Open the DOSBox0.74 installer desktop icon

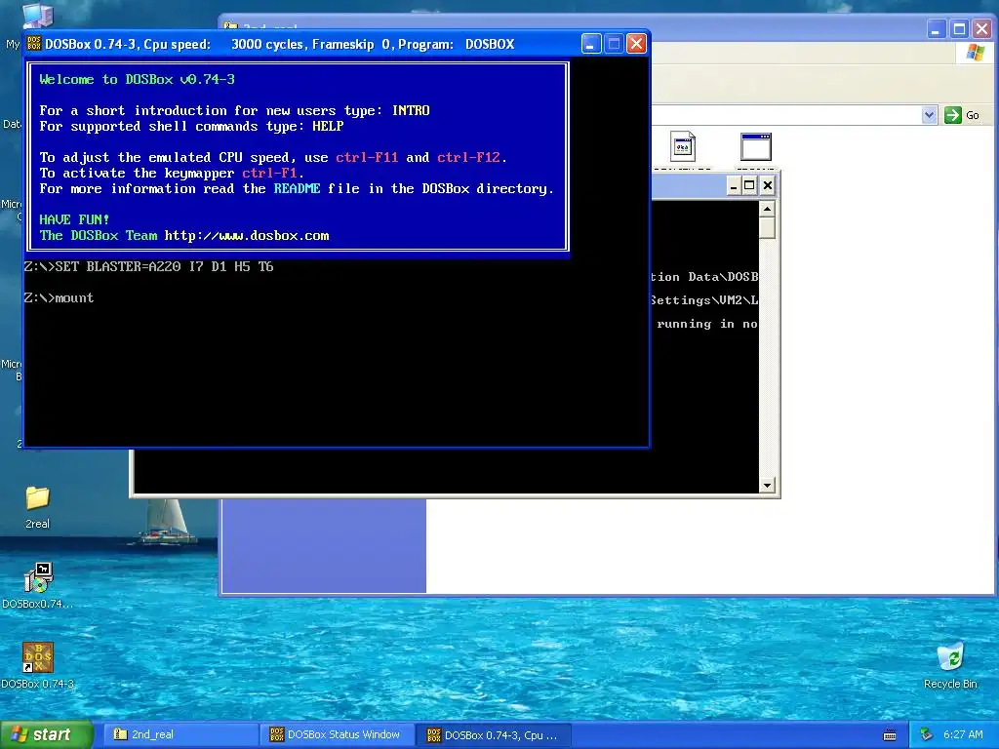[x=38, y=586]
